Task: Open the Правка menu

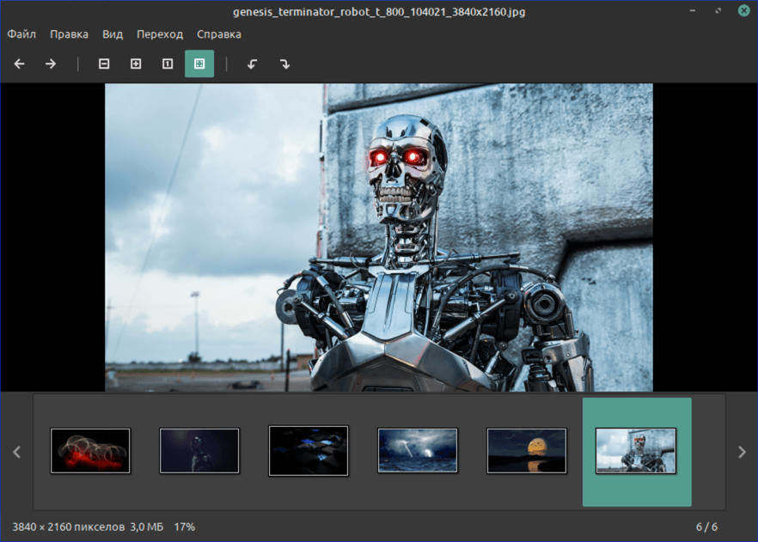Action: click(69, 34)
